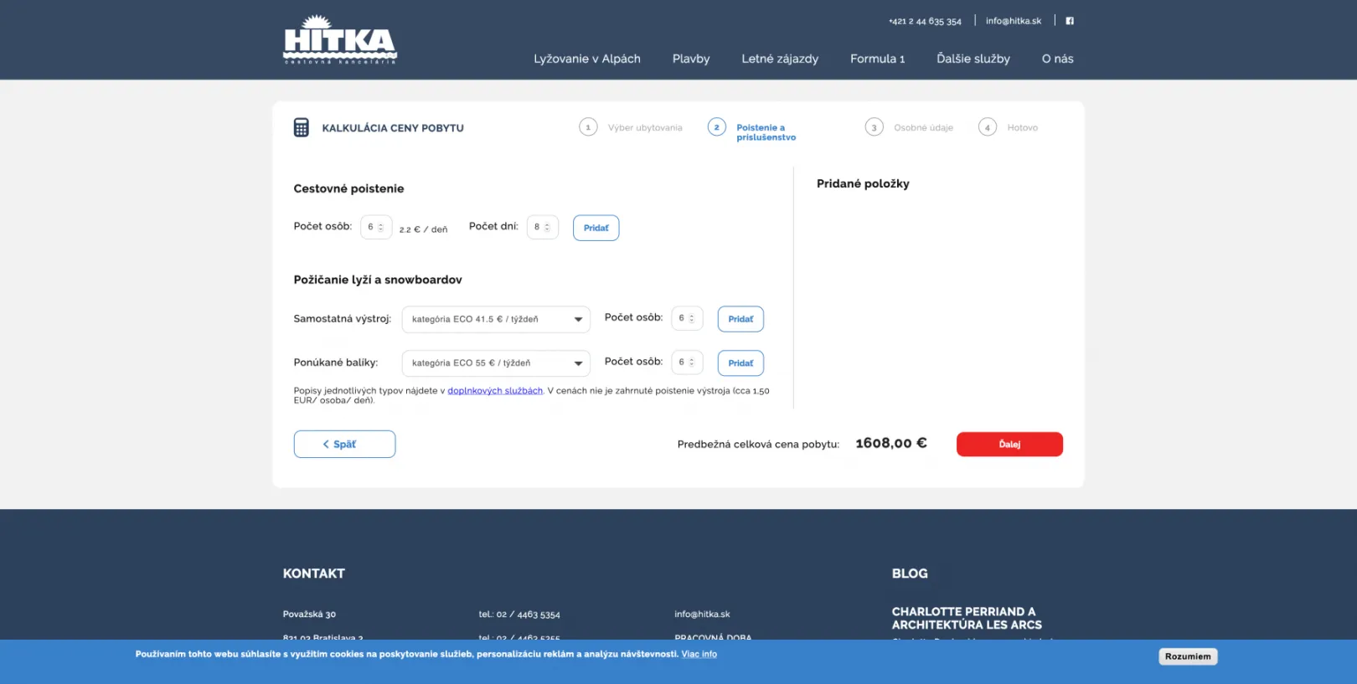
Task: Add Ponúkané balíky with Pridať button
Action: [740, 363]
